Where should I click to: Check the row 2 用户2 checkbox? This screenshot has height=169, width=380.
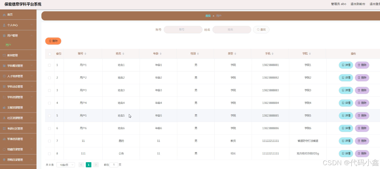(49, 78)
